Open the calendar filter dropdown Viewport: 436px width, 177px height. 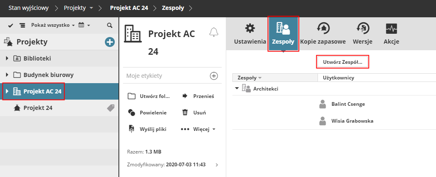pyautogui.click(x=84, y=25)
